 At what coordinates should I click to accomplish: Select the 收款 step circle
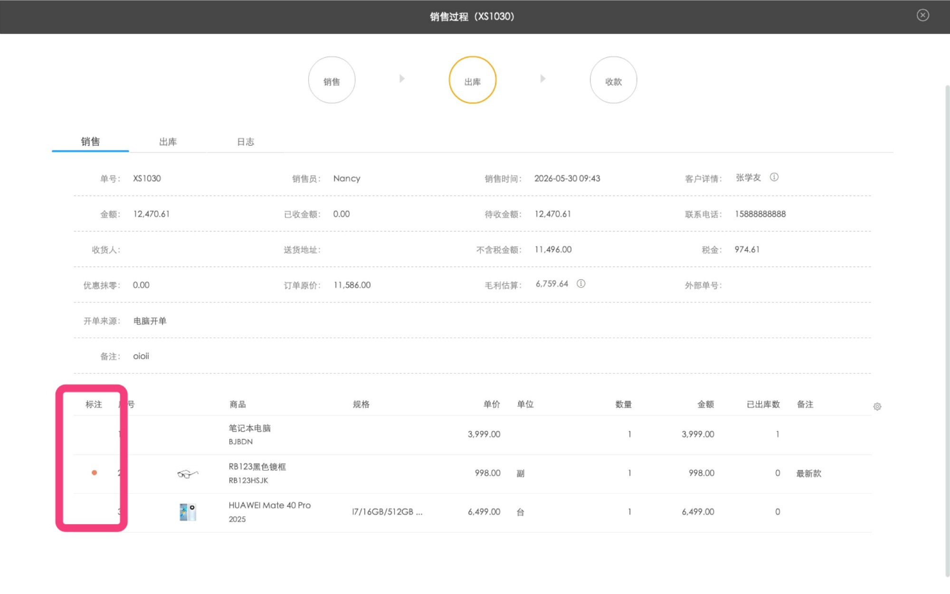pyautogui.click(x=613, y=80)
